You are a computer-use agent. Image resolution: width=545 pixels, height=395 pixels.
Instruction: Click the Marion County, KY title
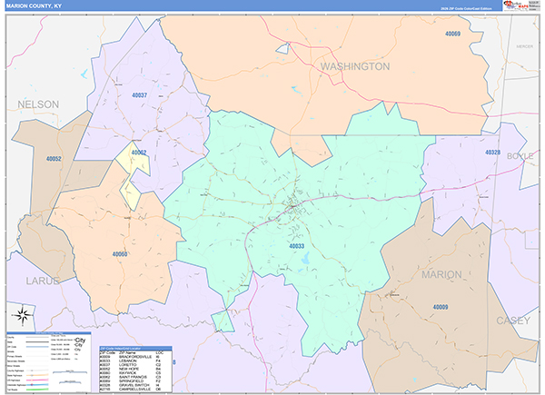point(36,5)
